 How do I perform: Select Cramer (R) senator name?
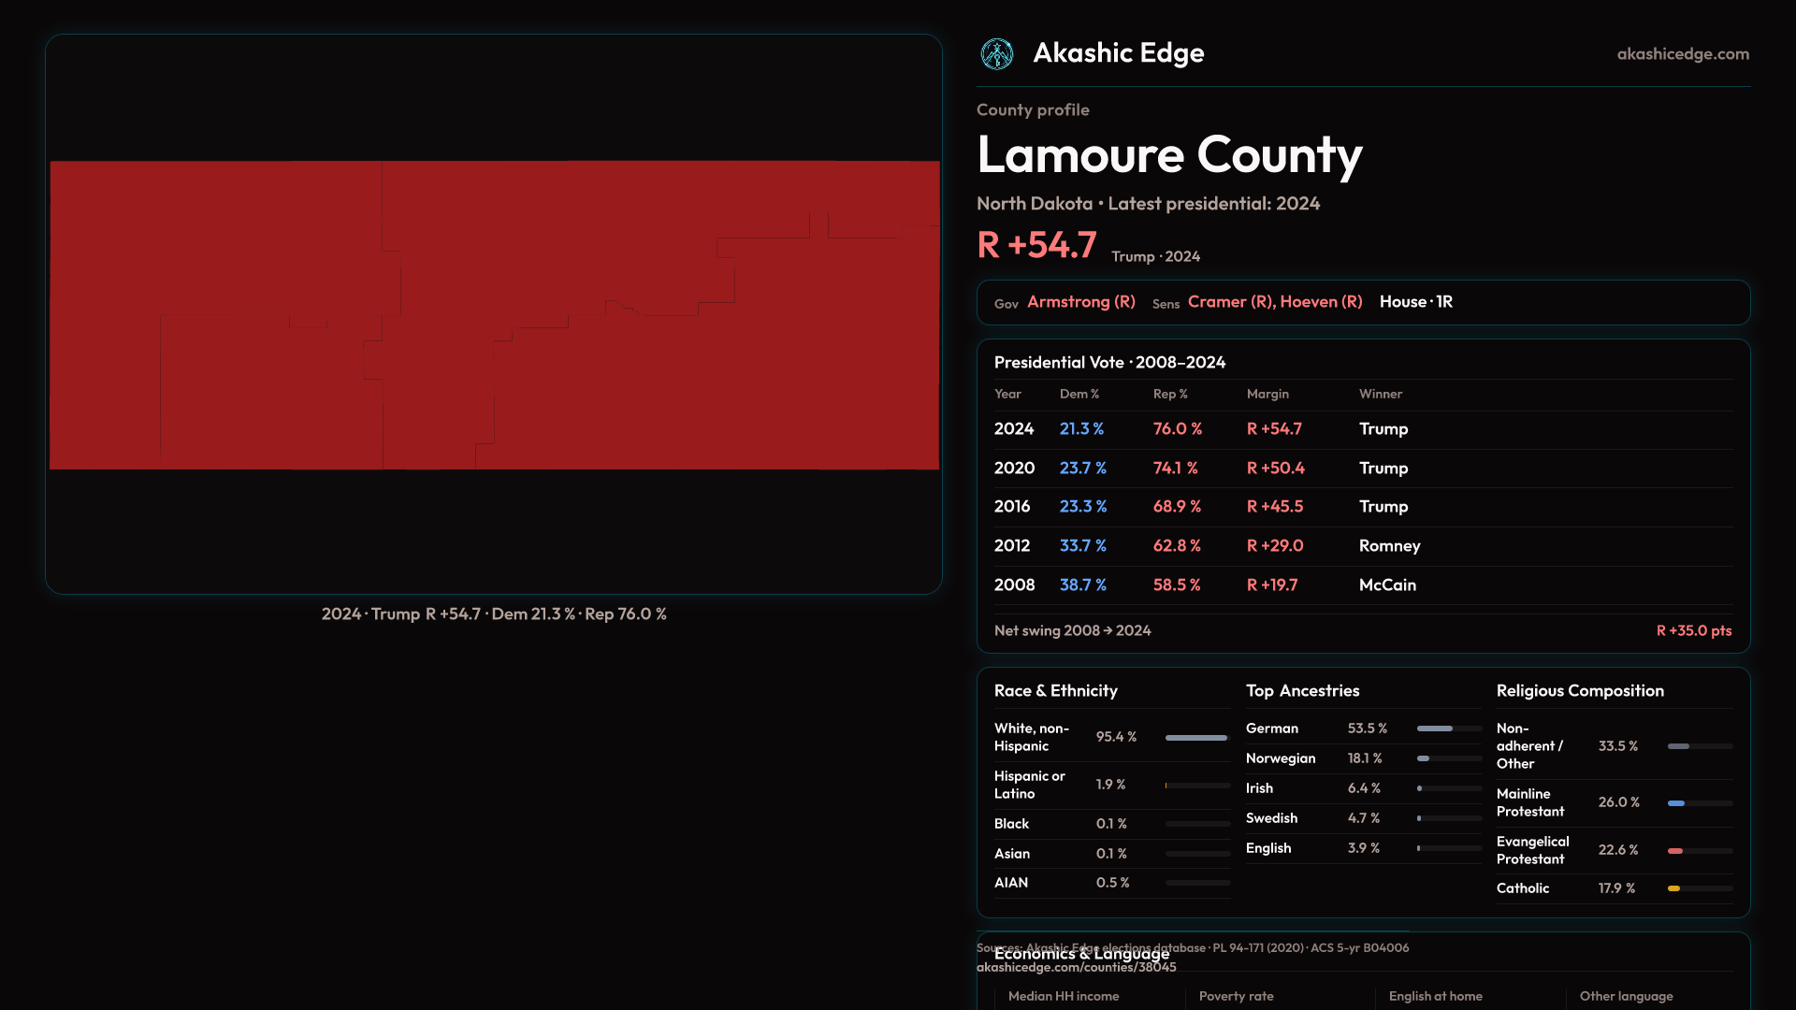click(x=1229, y=302)
